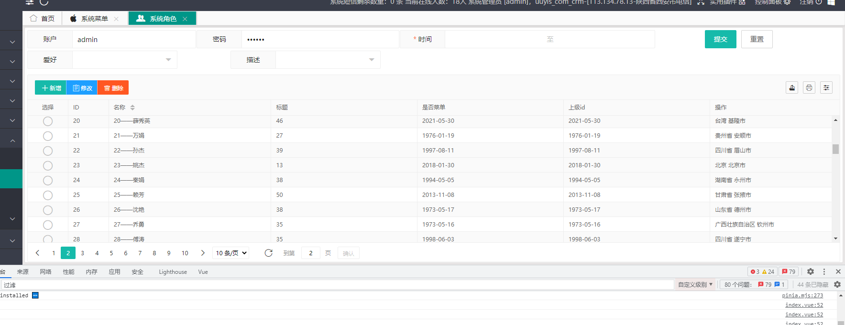
Task: Click the 删除 delete button
Action: 113,88
